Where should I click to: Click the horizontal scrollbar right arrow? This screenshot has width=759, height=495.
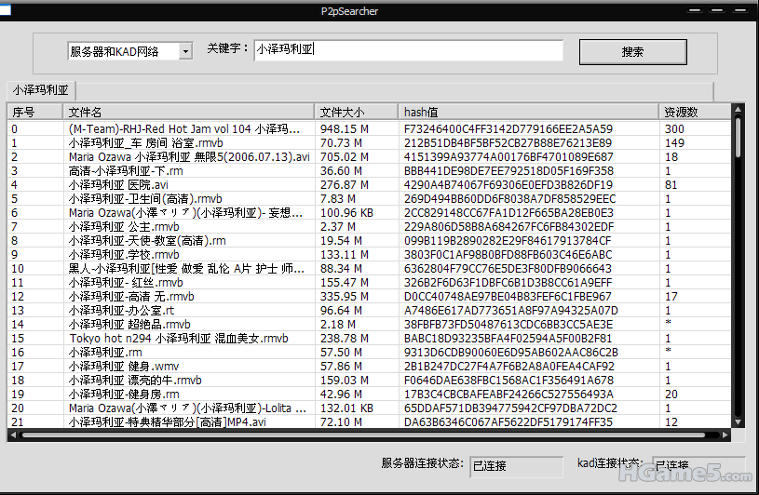[x=726, y=435]
